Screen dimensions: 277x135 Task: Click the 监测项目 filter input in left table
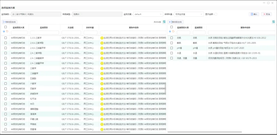[44, 33]
